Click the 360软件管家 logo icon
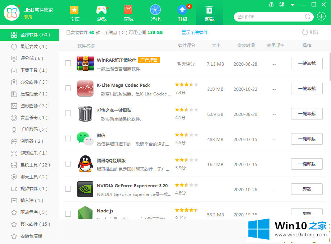331x244 pixels. click(x=12, y=13)
